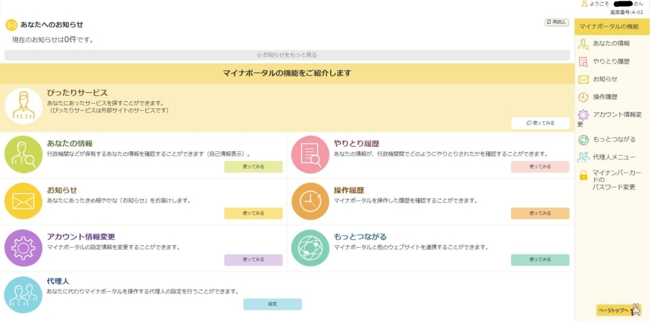Jump to top with ページトップへ button
Screen dimensions: 650x321
point(618,310)
